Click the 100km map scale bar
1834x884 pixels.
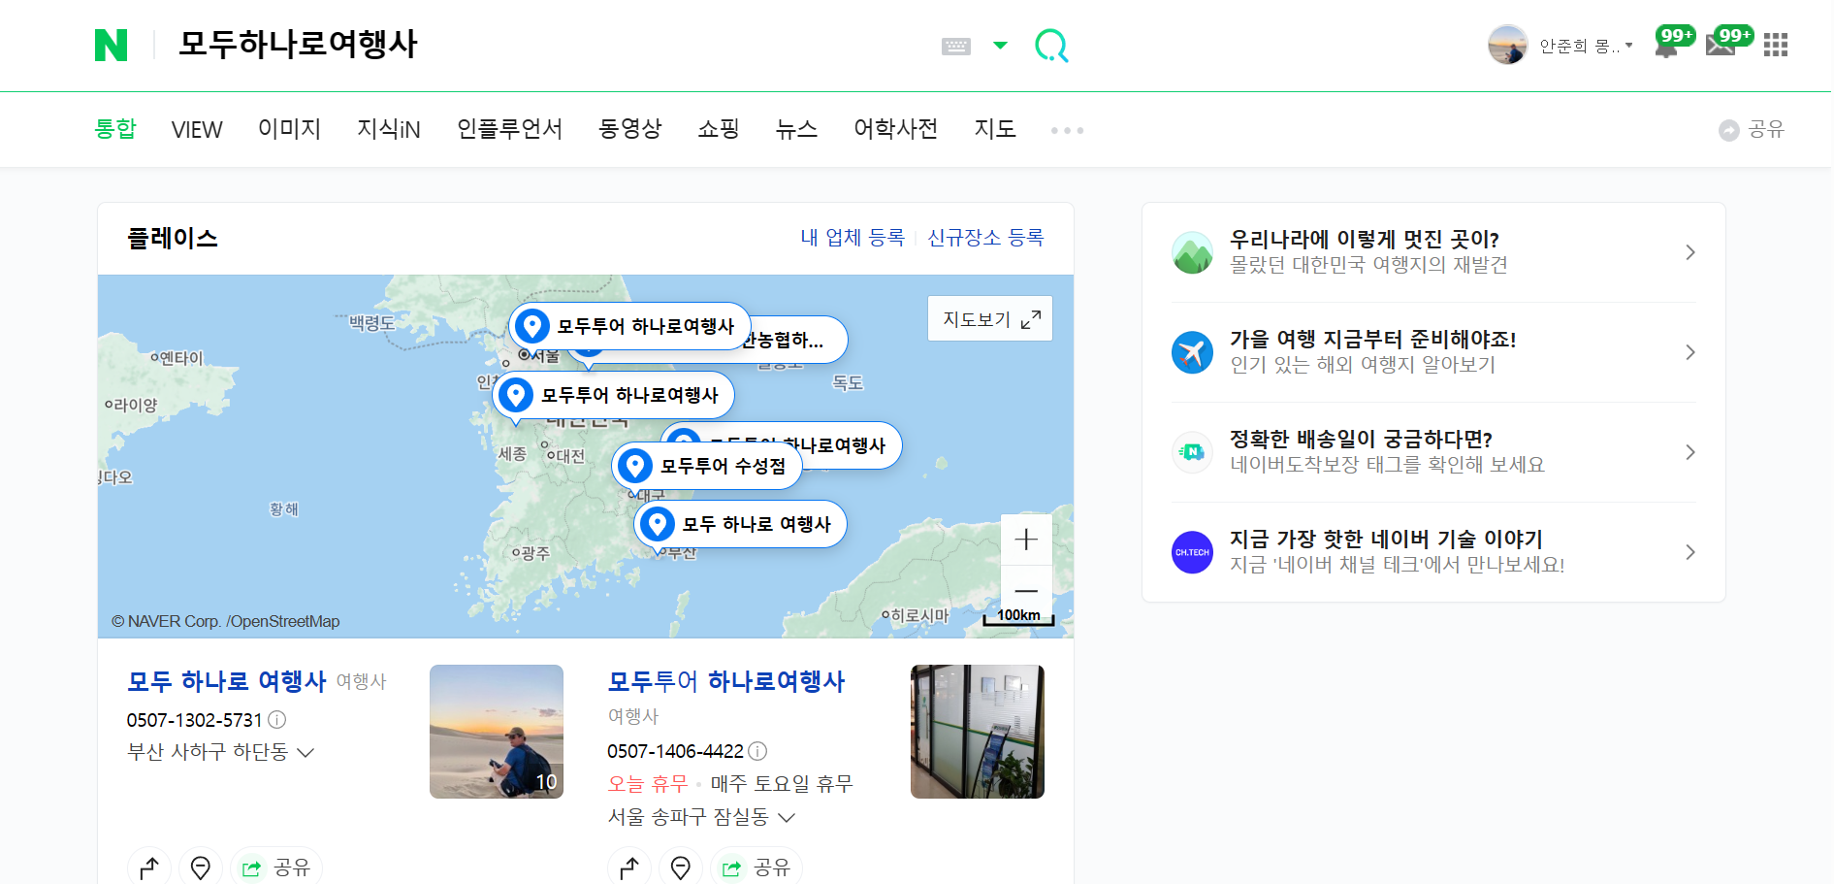(x=1018, y=616)
